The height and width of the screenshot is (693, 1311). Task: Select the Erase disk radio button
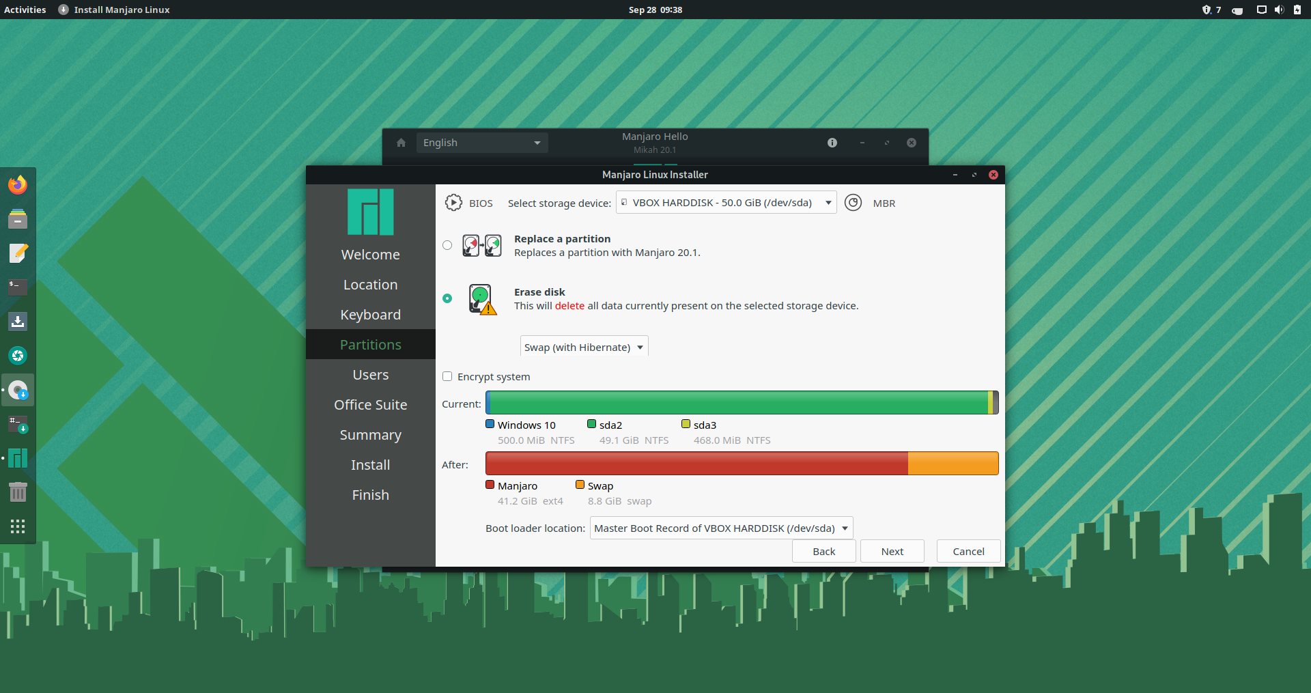[447, 298]
